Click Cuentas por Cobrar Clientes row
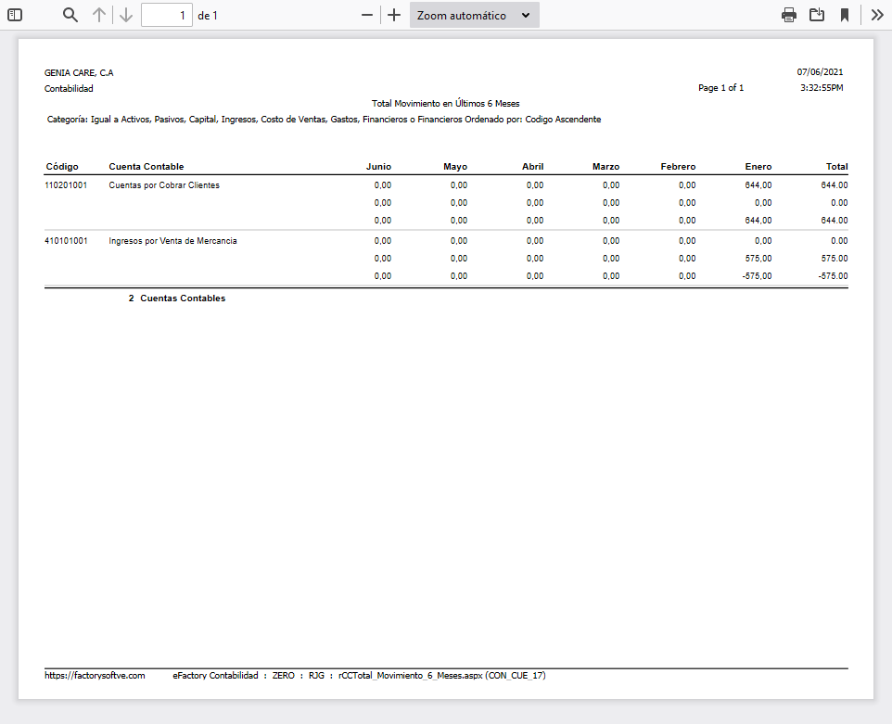 pos(164,185)
